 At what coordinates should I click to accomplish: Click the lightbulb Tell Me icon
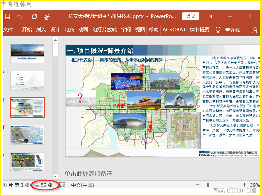click(218, 30)
